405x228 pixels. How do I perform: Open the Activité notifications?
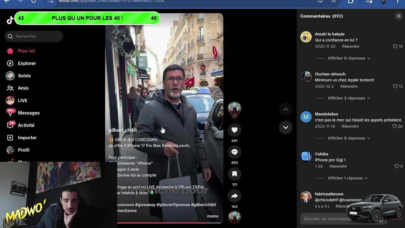(x=26, y=125)
